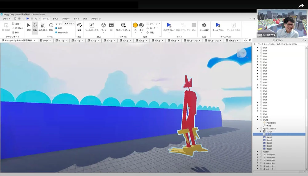Click the quick-access blue Play arrow
The height and width of the screenshot is (176, 308).
point(28,18)
